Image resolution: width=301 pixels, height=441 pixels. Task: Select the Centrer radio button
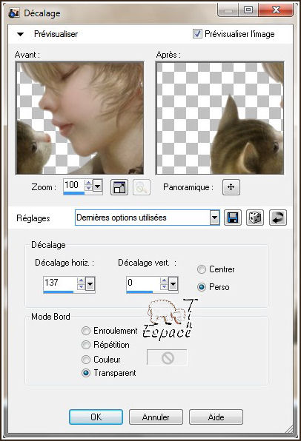201,269
